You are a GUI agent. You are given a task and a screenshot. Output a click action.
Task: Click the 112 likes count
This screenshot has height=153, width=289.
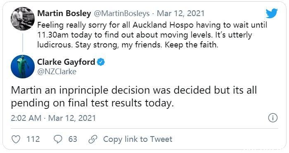[x=33, y=139]
